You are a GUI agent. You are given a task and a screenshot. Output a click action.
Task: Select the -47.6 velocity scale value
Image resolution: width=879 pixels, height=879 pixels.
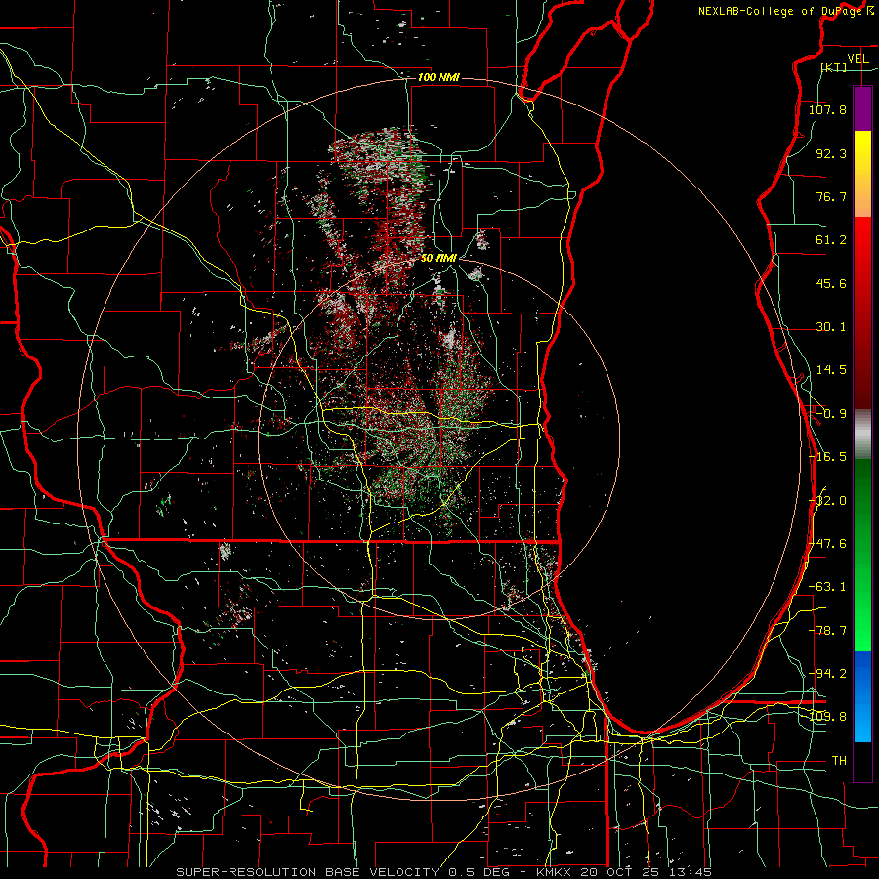[x=827, y=544]
